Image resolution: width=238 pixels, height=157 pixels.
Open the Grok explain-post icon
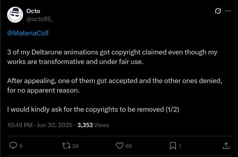click(218, 11)
